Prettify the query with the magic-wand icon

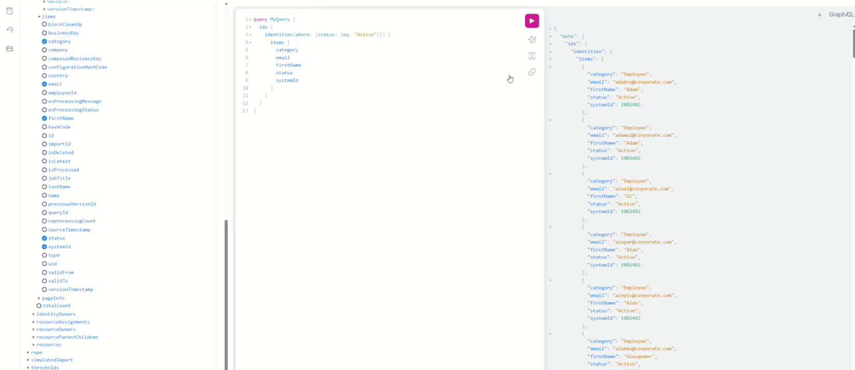532,39
